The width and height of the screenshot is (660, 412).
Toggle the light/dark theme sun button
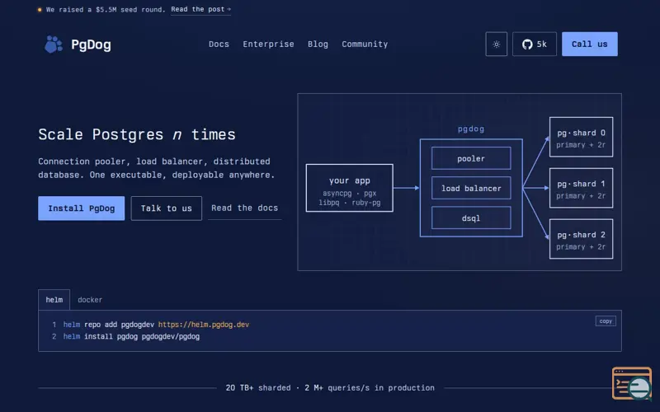point(497,44)
